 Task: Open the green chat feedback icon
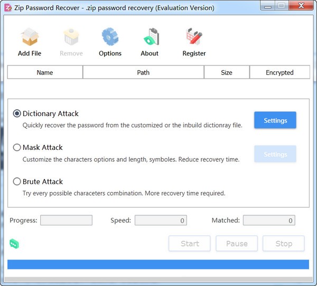pos(14,243)
